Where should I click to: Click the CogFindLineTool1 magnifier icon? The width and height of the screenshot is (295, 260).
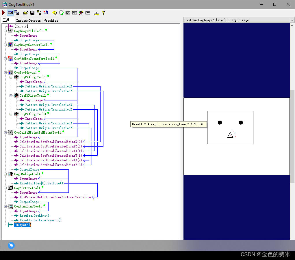11,206
